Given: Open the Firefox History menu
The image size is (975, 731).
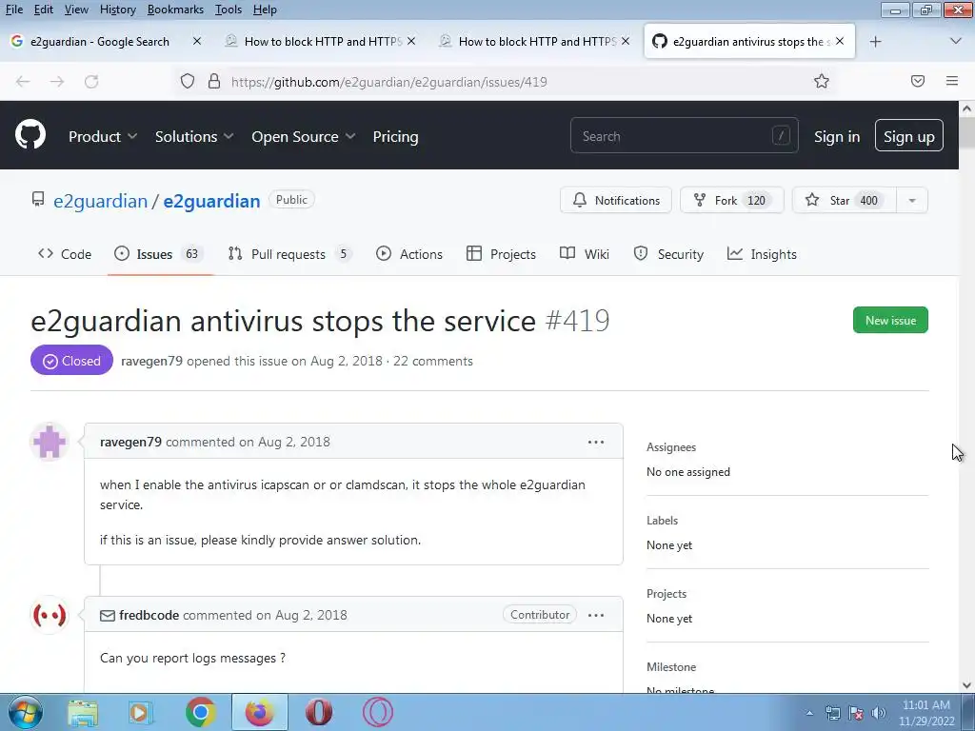Looking at the screenshot, I should (117, 10).
